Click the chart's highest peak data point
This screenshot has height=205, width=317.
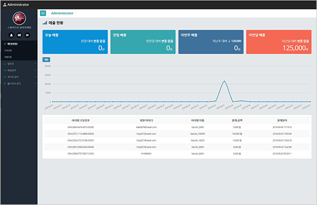224,81
